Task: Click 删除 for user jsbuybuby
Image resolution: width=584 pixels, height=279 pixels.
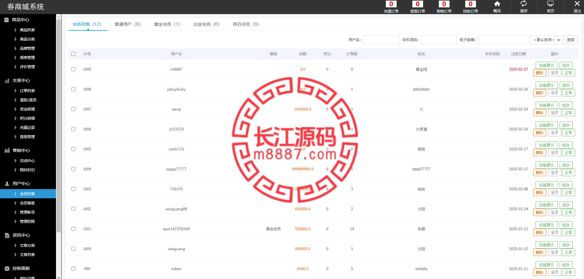Action: (539, 93)
